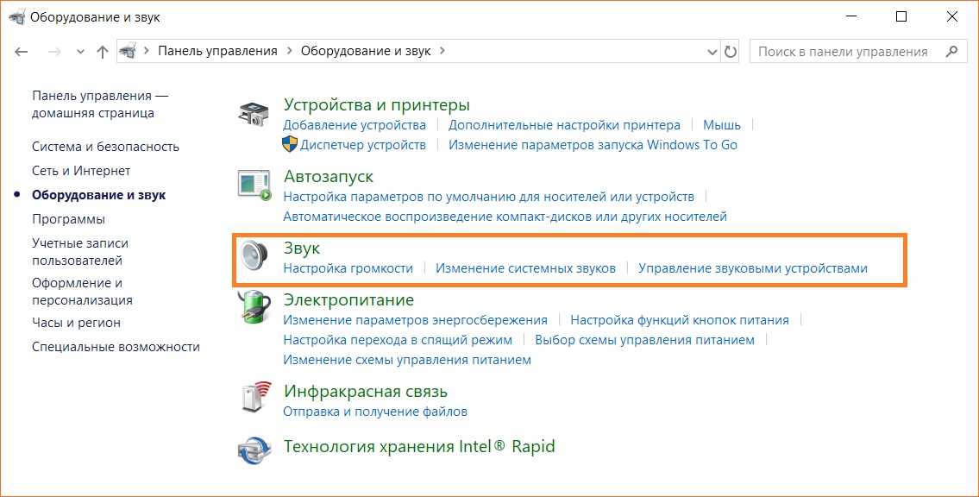This screenshot has width=979, height=497.
Task: Click the Intel Rapid Storage Technology icon
Action: [254, 449]
